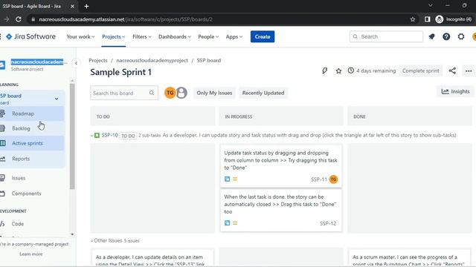The height and width of the screenshot is (267, 476).
Task: Open the Apps dropdown
Action: coord(234,36)
